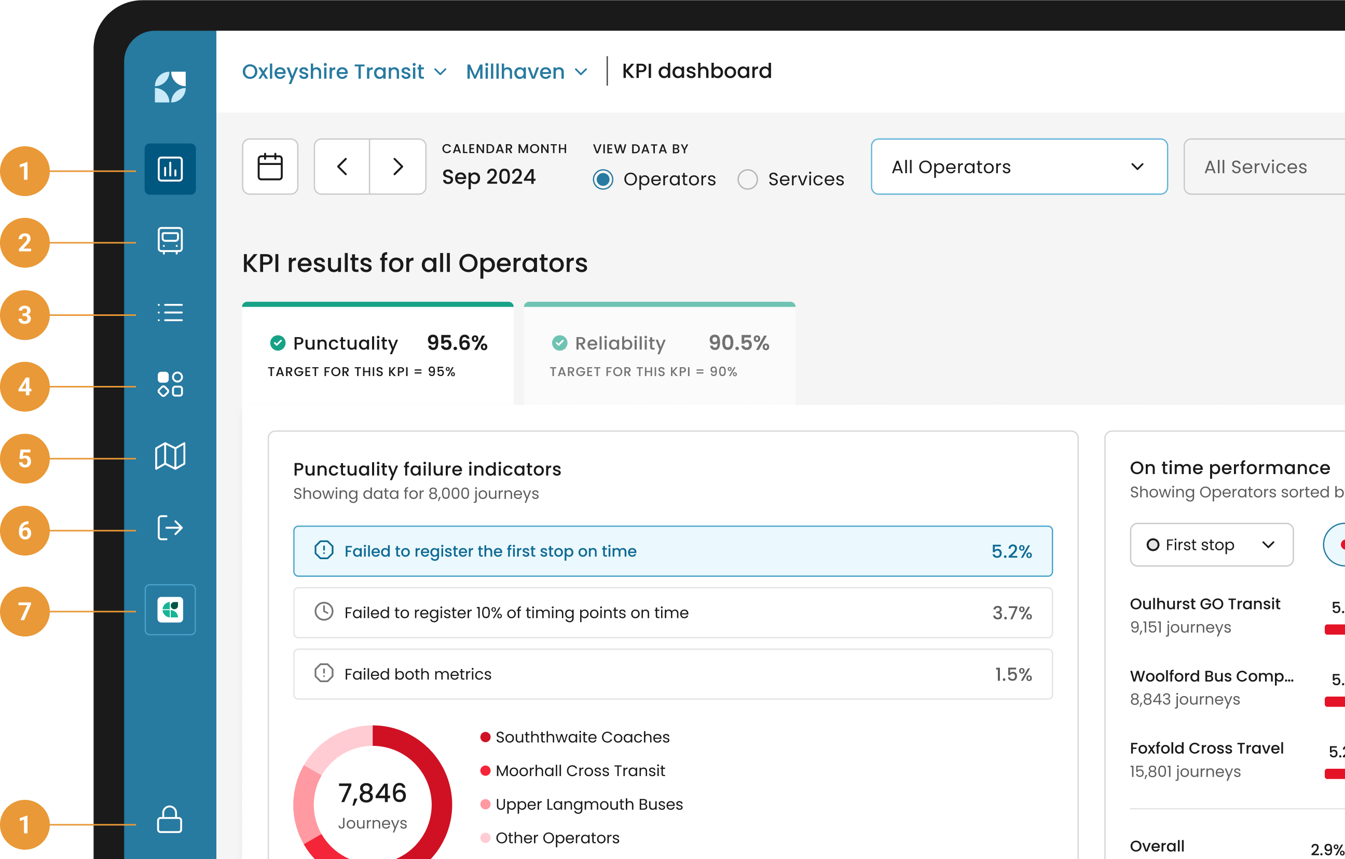This screenshot has width=1345, height=859.
Task: Click the padlock icon at sidebar bottom
Action: [x=170, y=820]
